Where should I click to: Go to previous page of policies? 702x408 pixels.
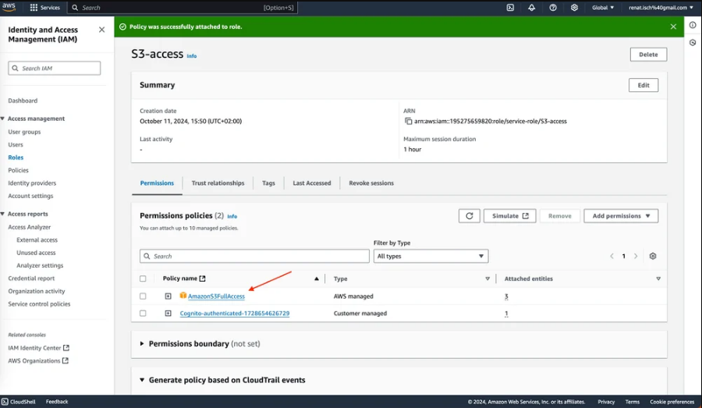[612, 256]
